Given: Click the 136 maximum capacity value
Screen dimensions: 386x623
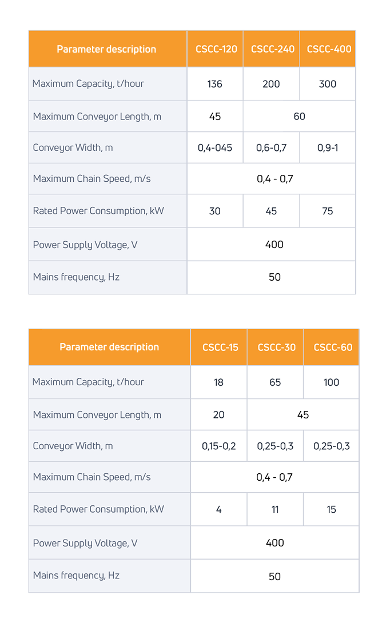Looking at the screenshot, I should [x=215, y=84].
